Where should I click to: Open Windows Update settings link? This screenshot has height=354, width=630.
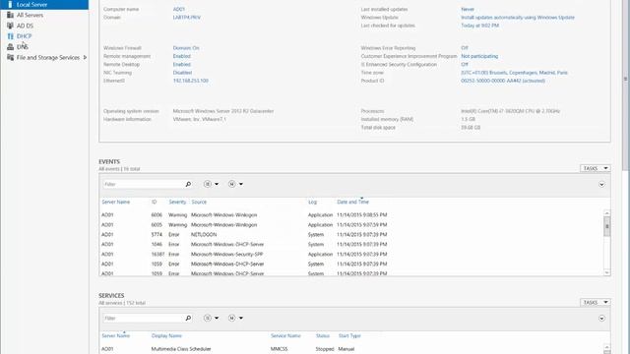(518, 18)
